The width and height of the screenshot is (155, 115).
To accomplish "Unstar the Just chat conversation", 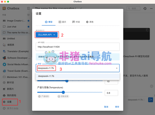I will [x=29, y=27].
